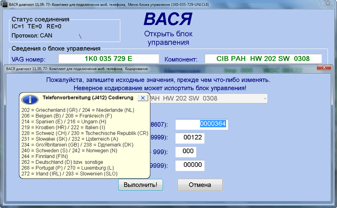Click the importer field showing 000

pos(186,152)
